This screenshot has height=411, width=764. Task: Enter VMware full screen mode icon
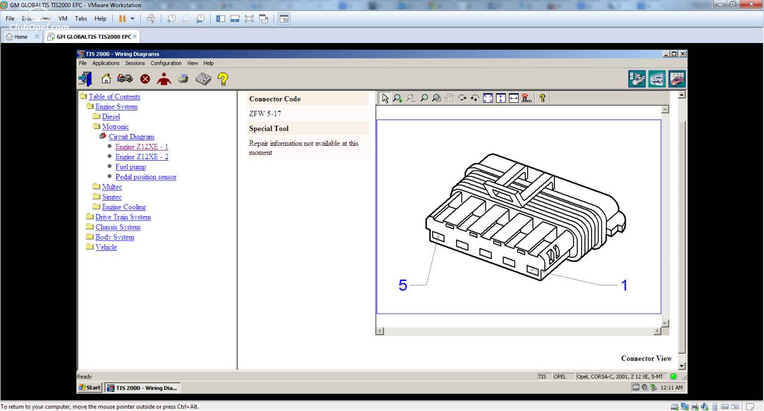coord(249,19)
